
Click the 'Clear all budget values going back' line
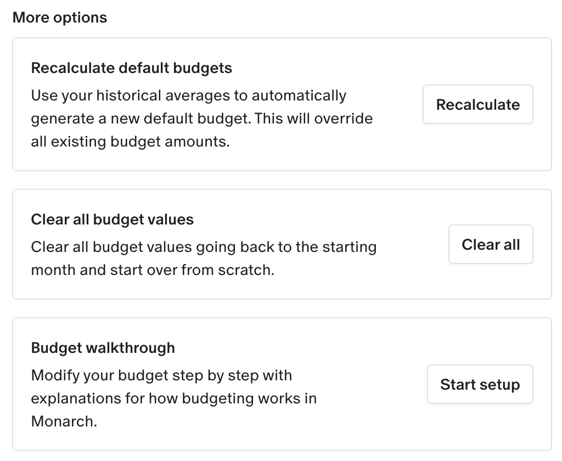[204, 247]
